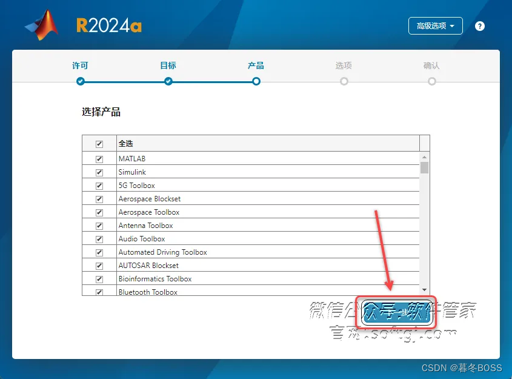This screenshot has height=379, width=512.
Task: Toggle the 5G Toolbox checkbox
Action: 99,186
